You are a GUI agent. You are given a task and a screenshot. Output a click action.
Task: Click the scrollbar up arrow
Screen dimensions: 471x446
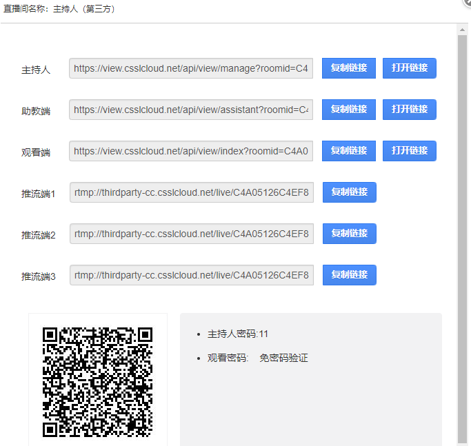point(462,30)
